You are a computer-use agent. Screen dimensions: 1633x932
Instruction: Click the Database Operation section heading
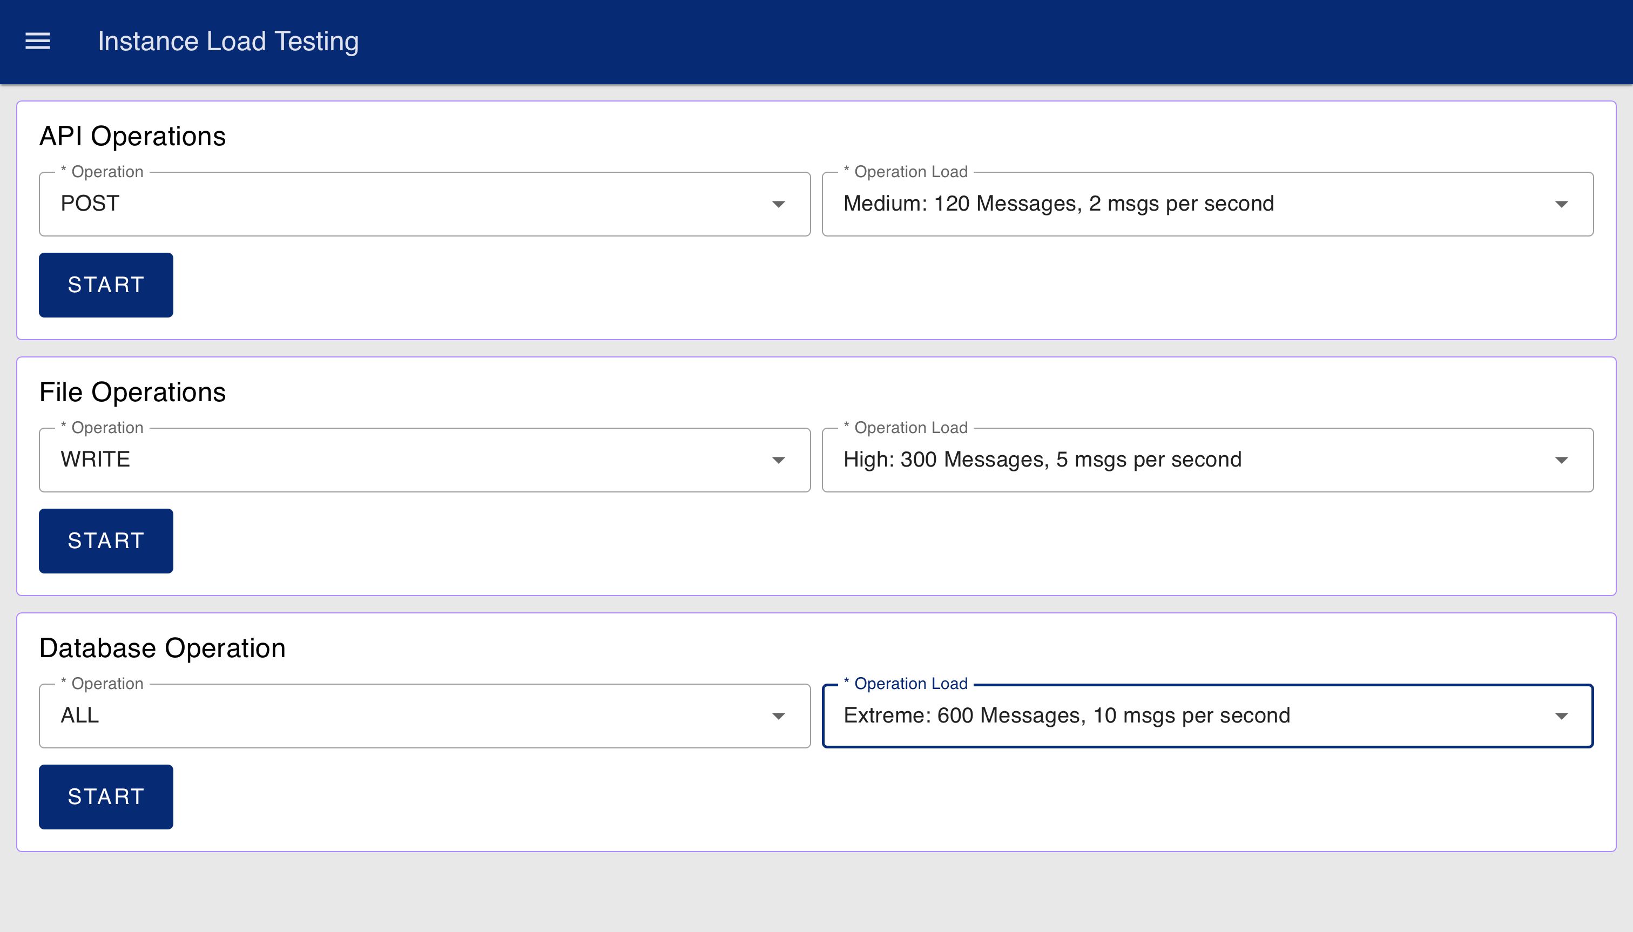click(x=162, y=649)
